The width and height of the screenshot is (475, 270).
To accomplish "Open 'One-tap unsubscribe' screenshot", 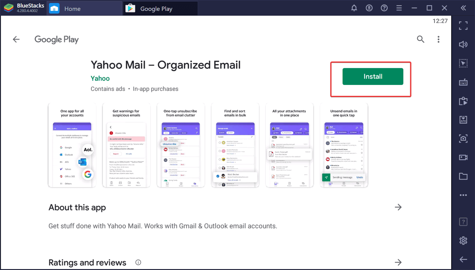I will pos(181,145).
